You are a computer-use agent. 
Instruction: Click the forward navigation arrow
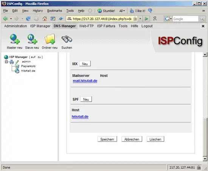(x=17, y=19)
